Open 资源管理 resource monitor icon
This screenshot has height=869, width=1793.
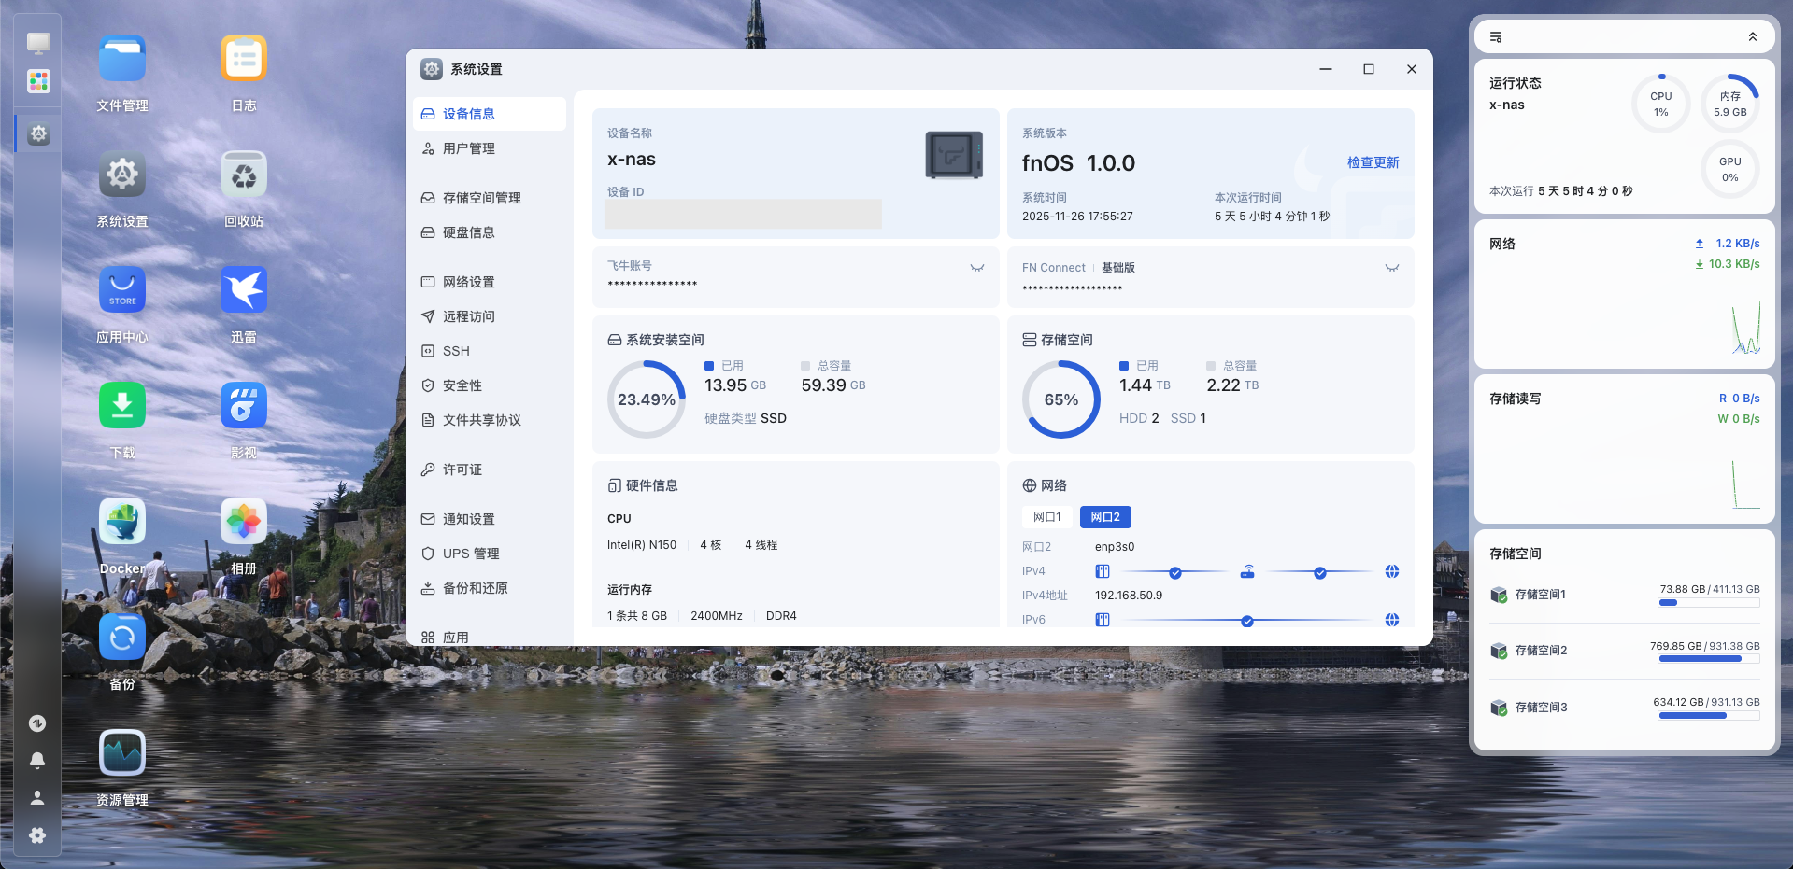(x=122, y=753)
